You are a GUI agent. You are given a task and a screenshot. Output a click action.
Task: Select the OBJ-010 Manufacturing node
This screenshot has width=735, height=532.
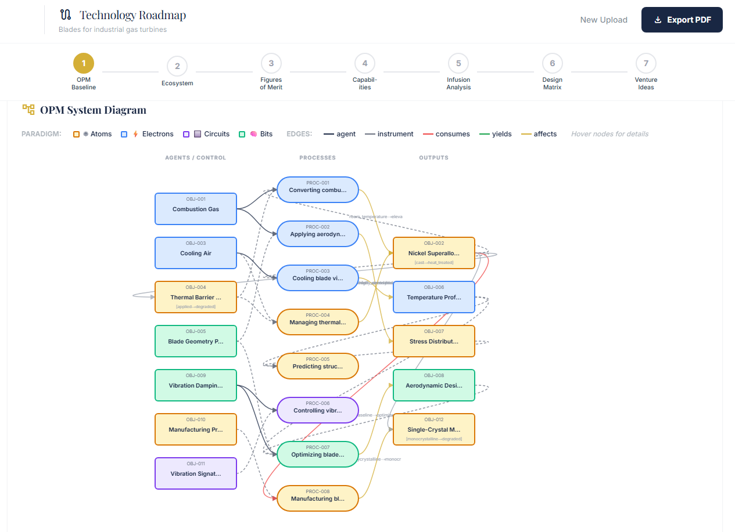tap(196, 429)
